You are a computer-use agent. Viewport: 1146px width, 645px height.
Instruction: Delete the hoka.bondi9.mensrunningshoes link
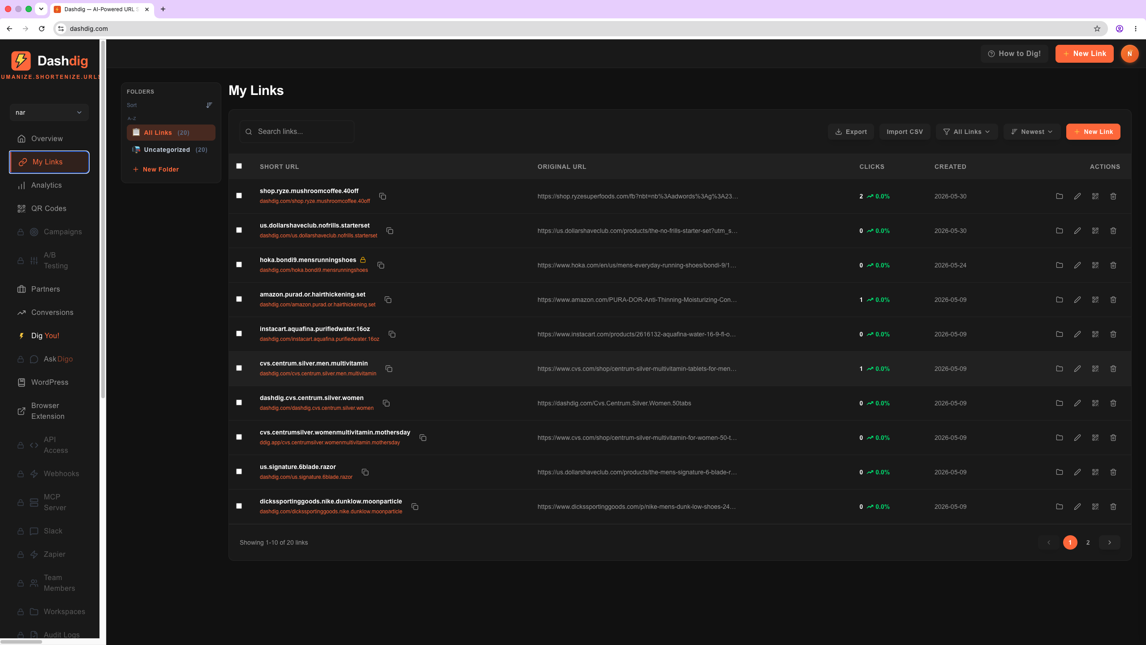click(1113, 265)
